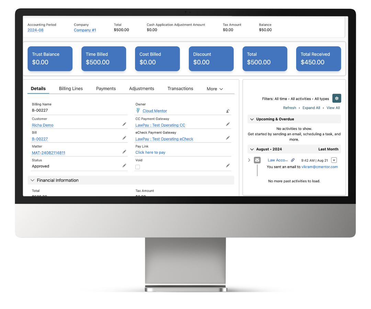Check the Void checkbox
This screenshot has width=371, height=309.
pyautogui.click(x=137, y=167)
